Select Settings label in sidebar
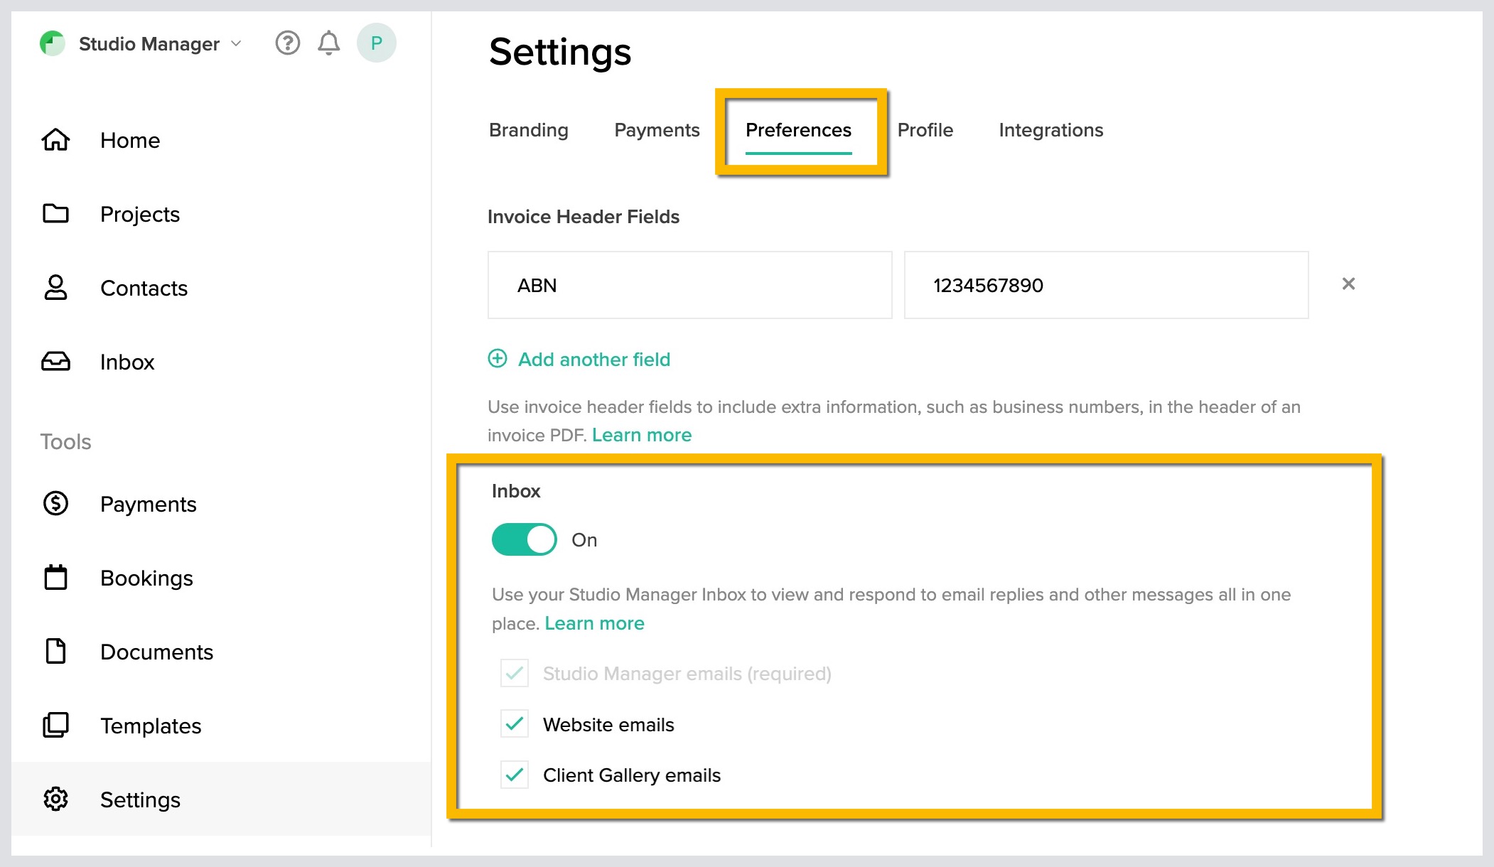This screenshot has height=867, width=1494. (140, 800)
